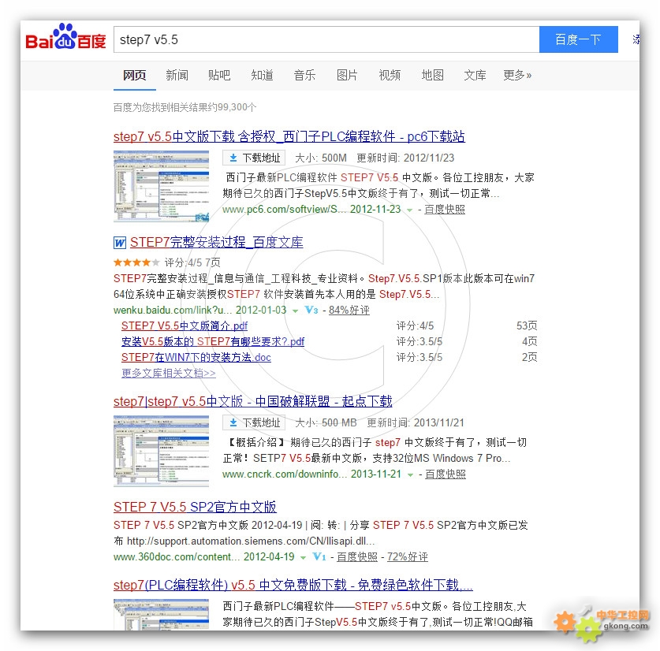Click the pc6 result screenshot thumbnail
This screenshot has height=651, width=660.
[x=161, y=186]
